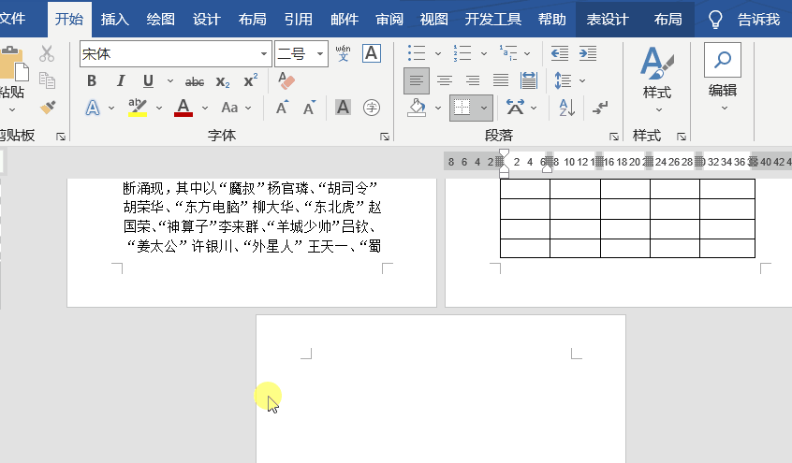Image resolution: width=792 pixels, height=463 pixels.
Task: Click line and paragraph spacing icon
Action: pos(563,80)
